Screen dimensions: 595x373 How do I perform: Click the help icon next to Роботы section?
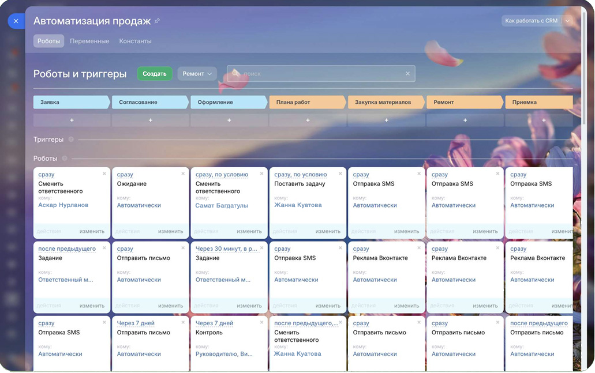[x=65, y=159]
